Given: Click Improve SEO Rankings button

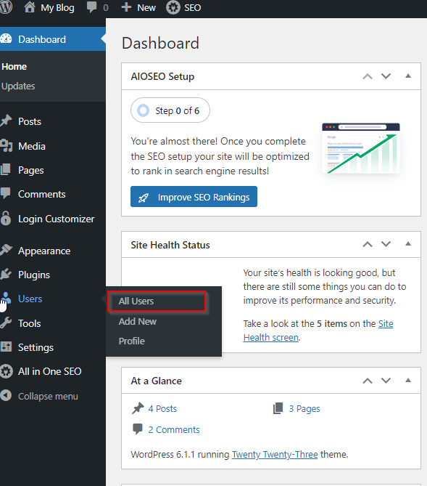Looking at the screenshot, I should pos(194,197).
